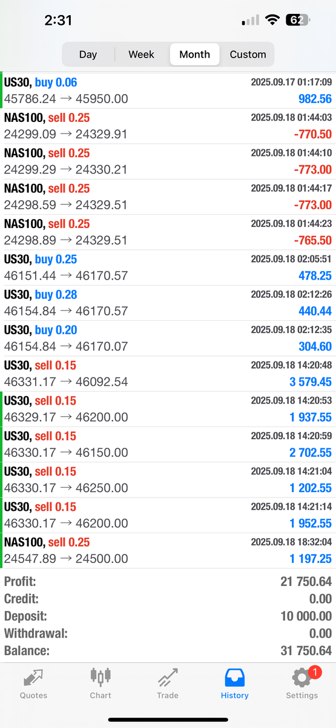
Task: Open the US30 buy 0.06 trade row
Action: pyautogui.click(x=168, y=90)
